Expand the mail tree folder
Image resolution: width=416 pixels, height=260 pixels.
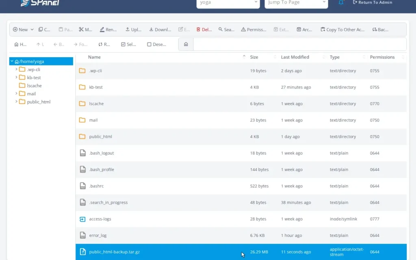[16, 93]
